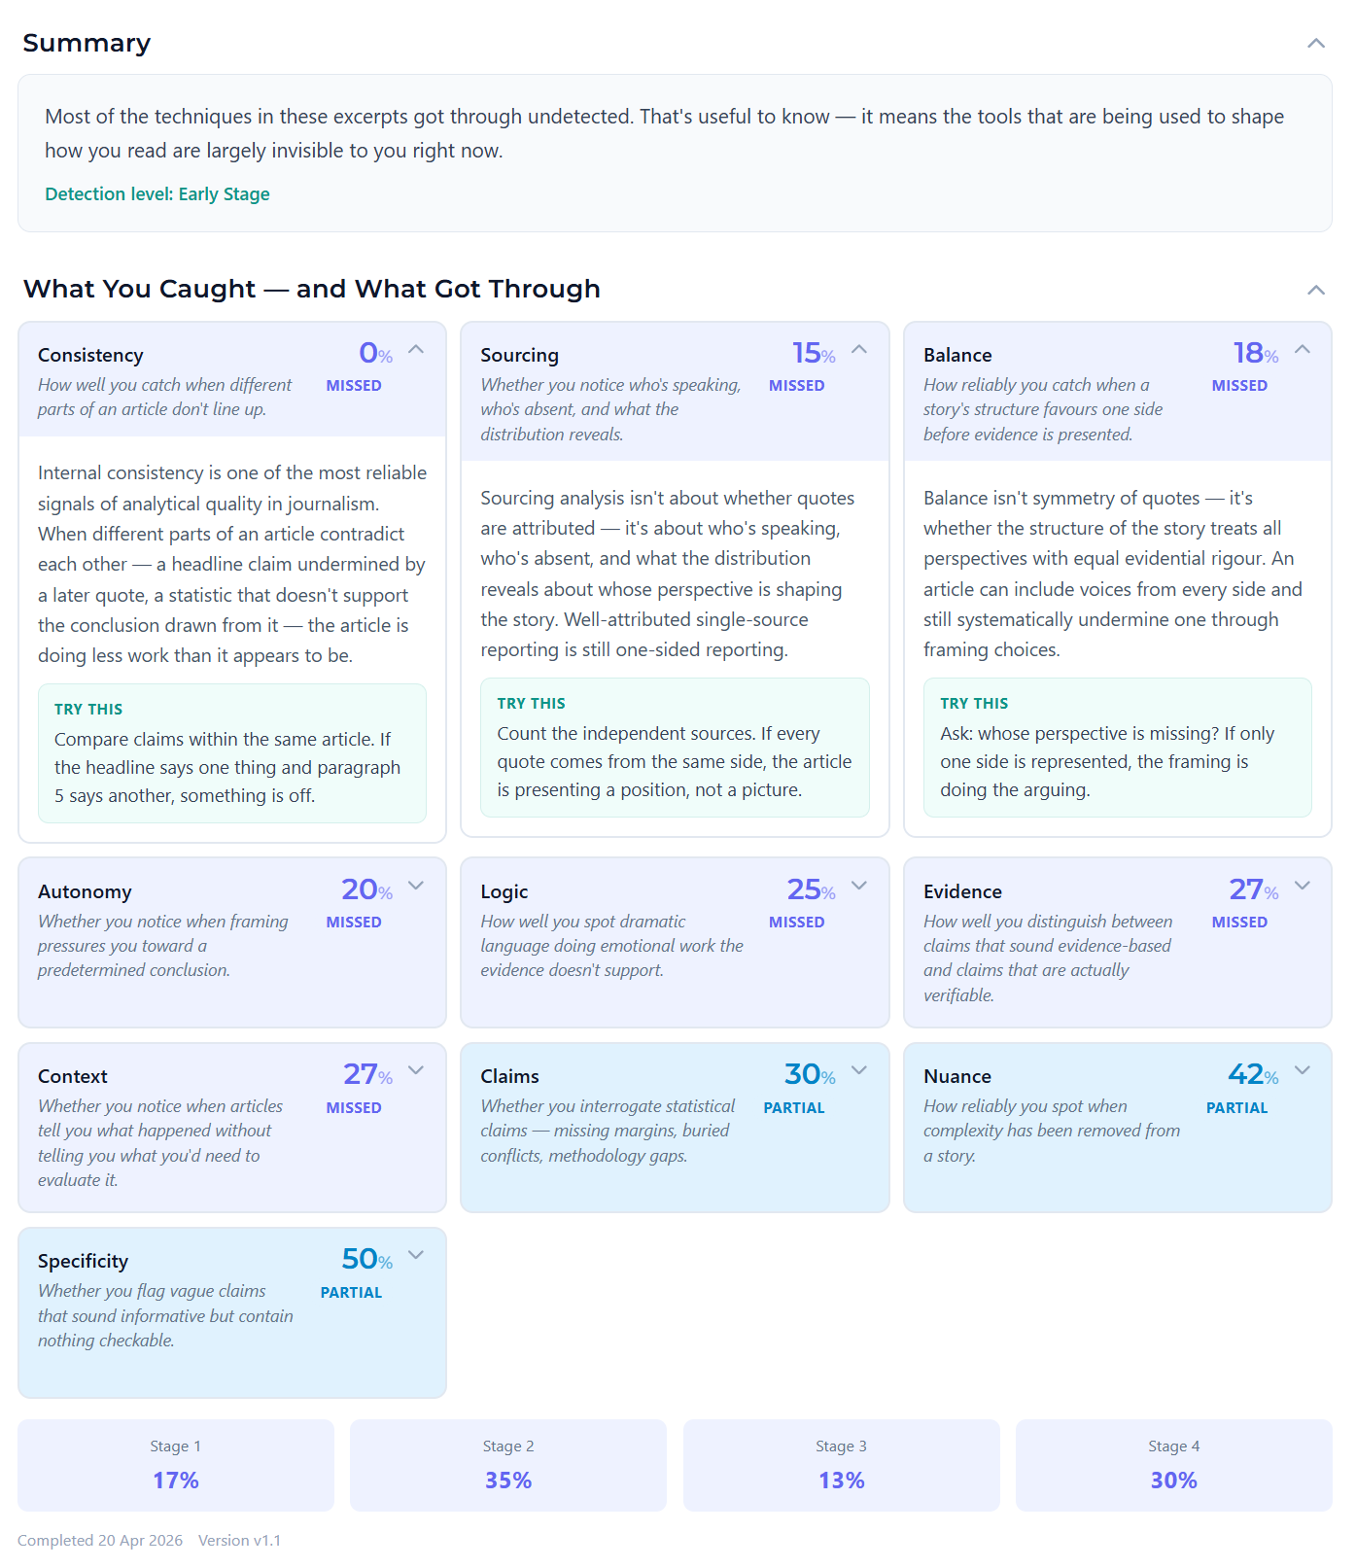The height and width of the screenshot is (1568, 1356).
Task: Collapse the "What You Caught" section
Action: [x=1316, y=289]
